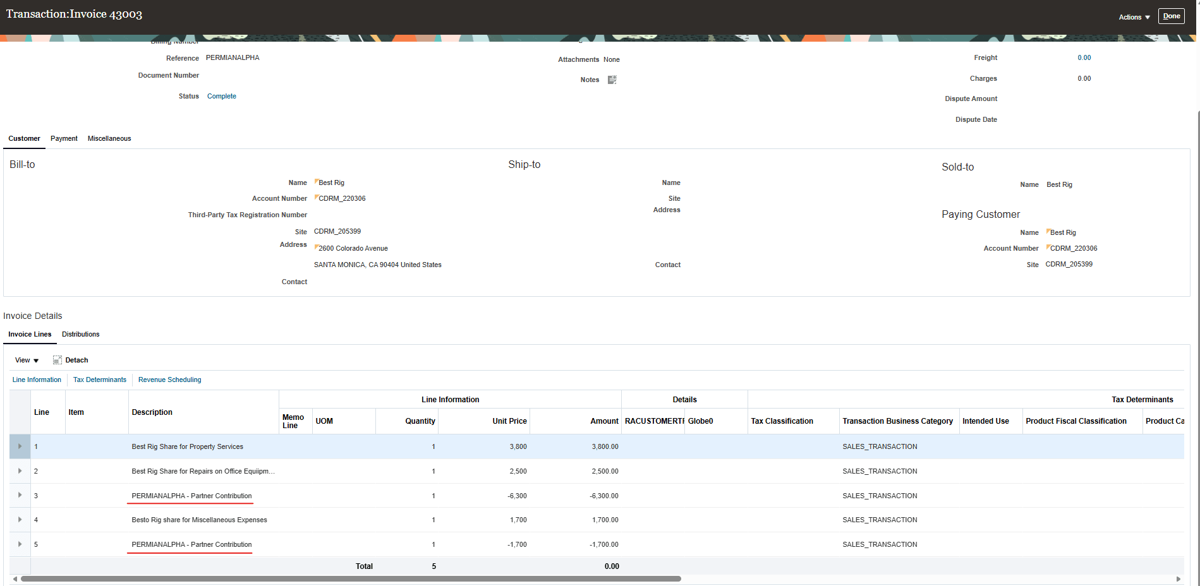Viewport: 1200px width, 586px height.
Task: Open the View dropdown above the lines table
Action: 26,359
